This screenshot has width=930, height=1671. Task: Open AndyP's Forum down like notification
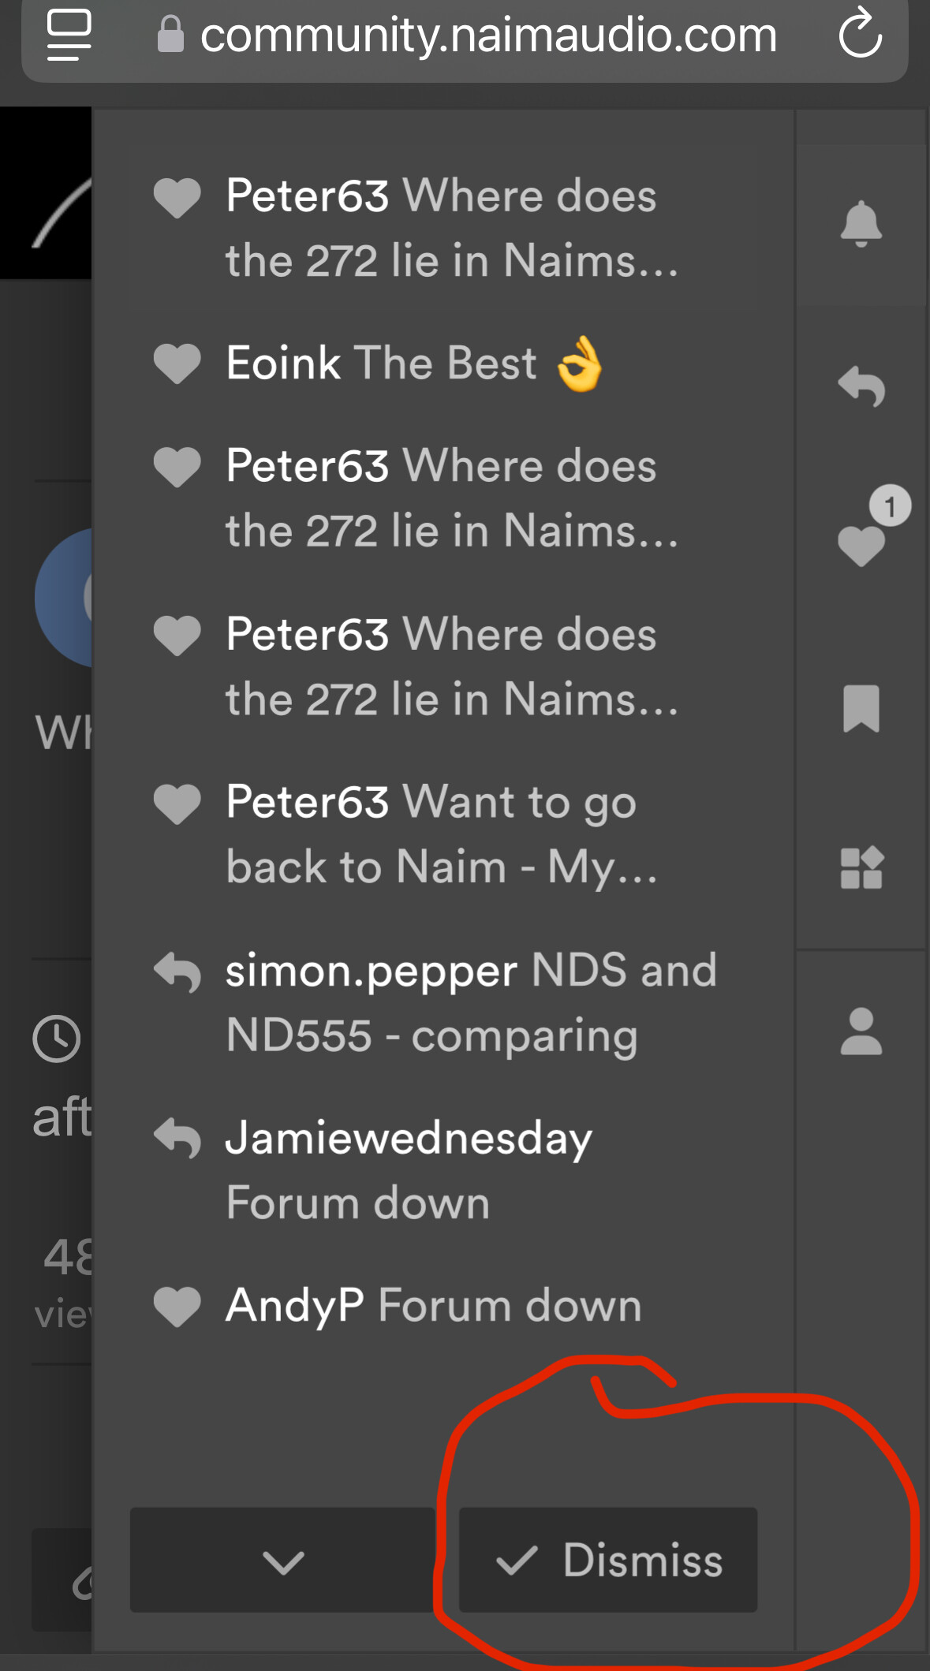coord(433,1306)
